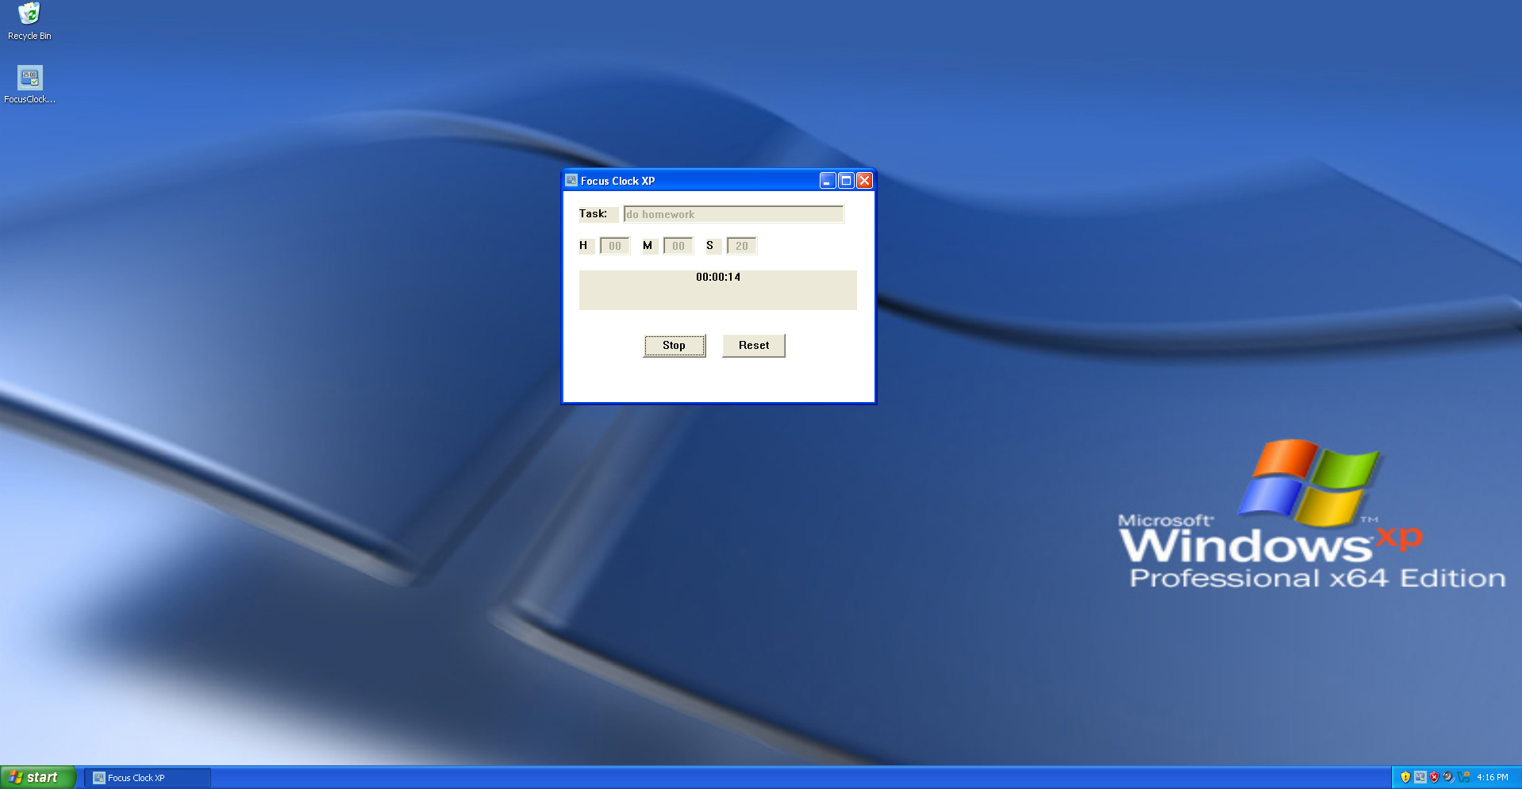Open the Start menu

click(x=37, y=777)
